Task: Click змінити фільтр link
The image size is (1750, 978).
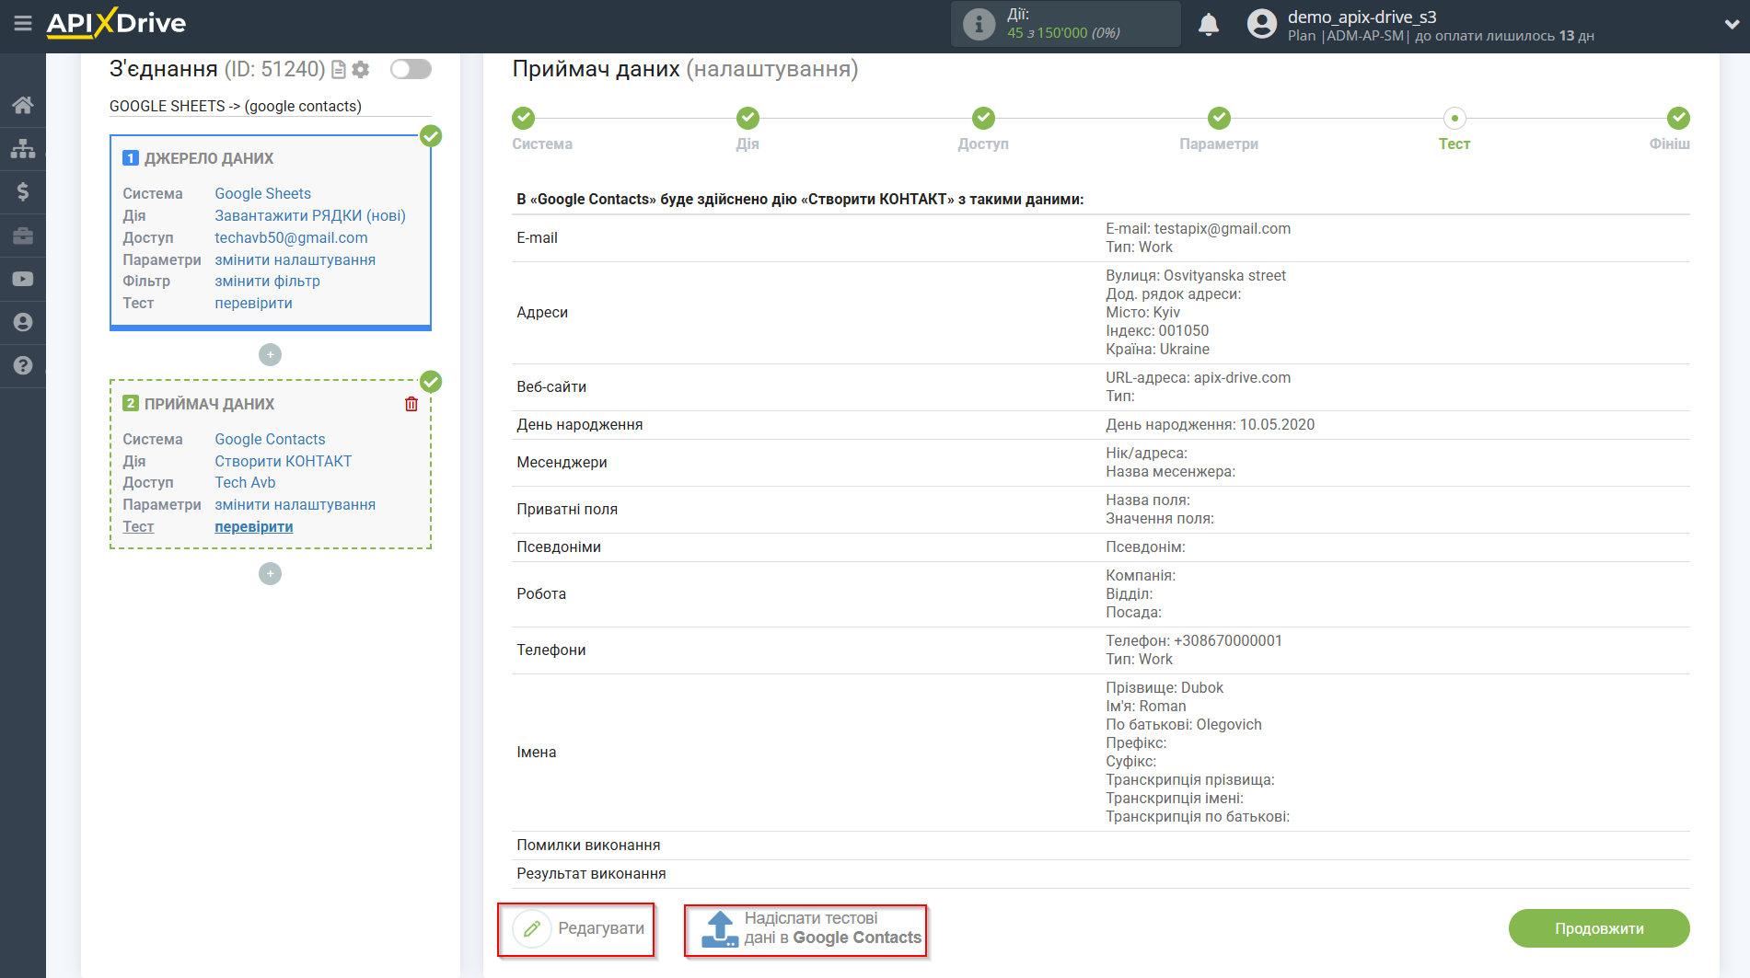Action: tap(267, 281)
